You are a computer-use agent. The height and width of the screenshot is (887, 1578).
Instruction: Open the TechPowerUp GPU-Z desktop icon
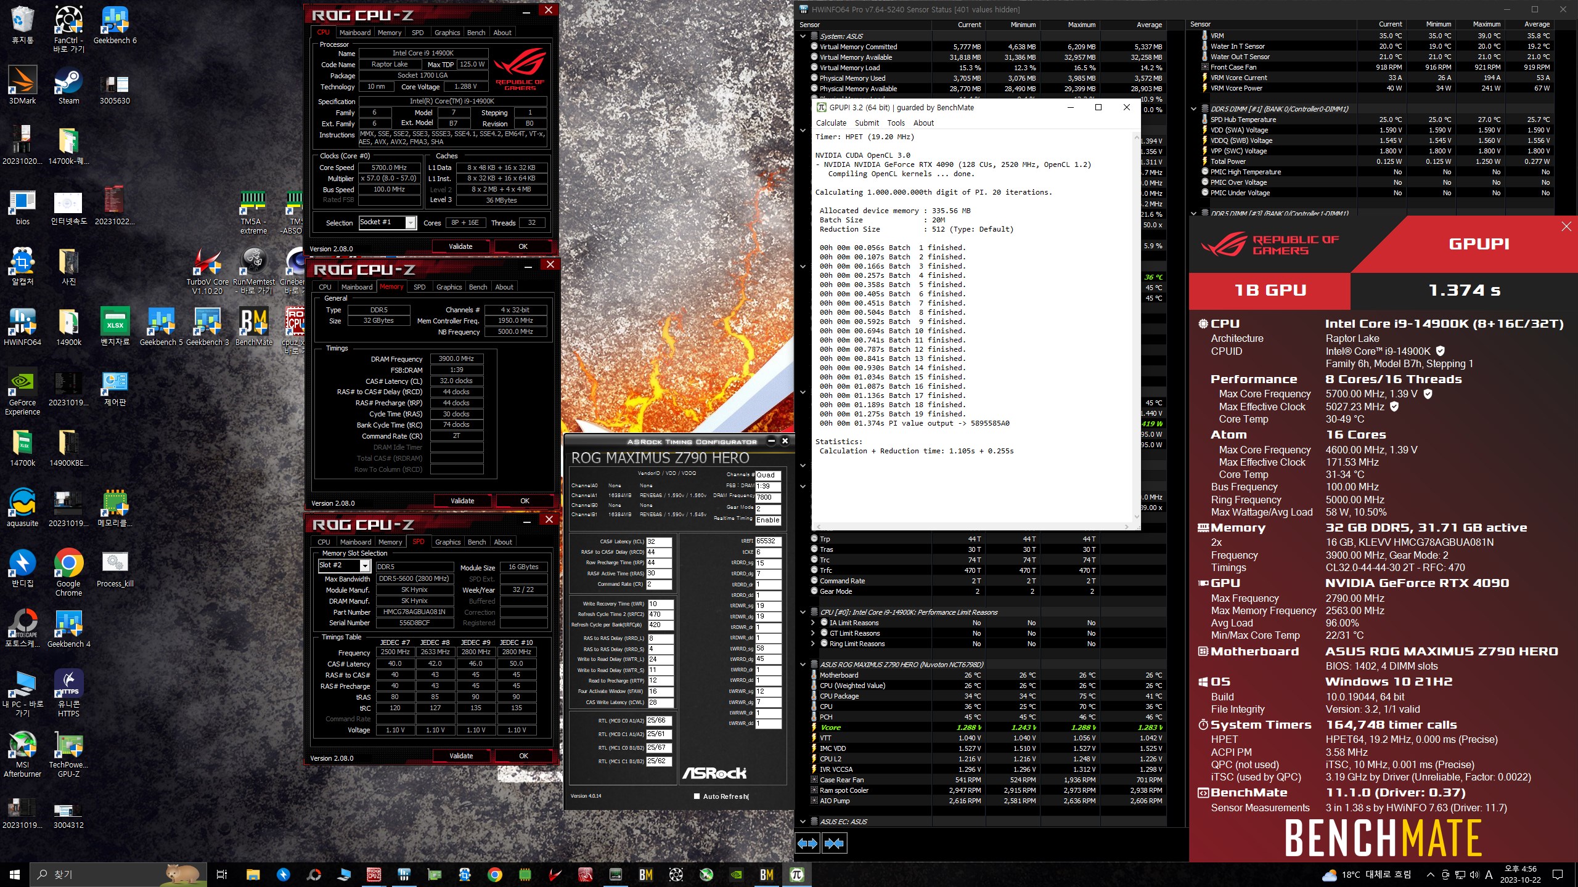[x=68, y=754]
